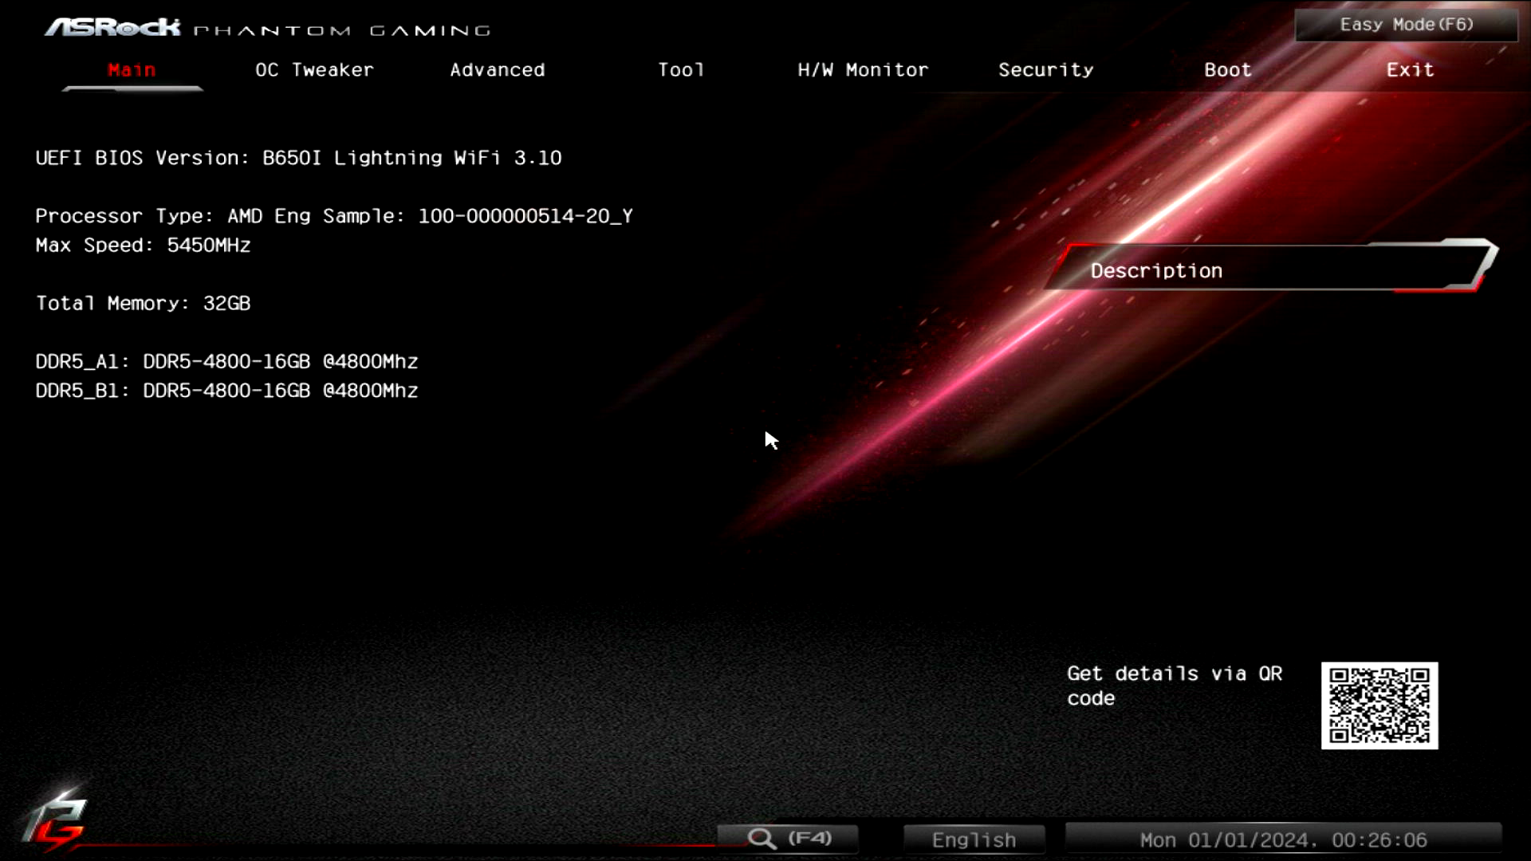The height and width of the screenshot is (861, 1531).
Task: Click the QR code image
Action: (1379, 706)
